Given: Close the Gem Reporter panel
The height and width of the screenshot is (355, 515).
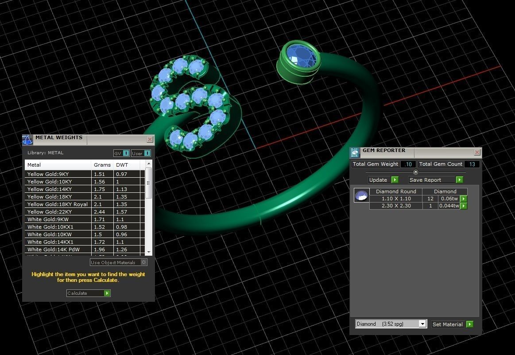Looking at the screenshot, I should point(477,152).
